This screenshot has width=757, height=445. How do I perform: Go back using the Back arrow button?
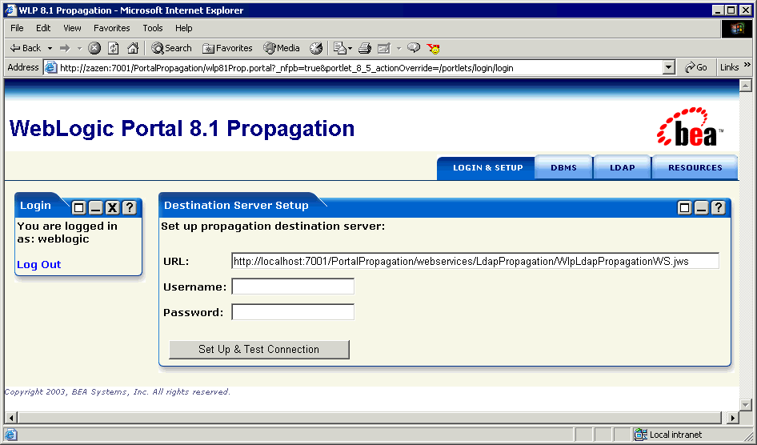[x=26, y=48]
